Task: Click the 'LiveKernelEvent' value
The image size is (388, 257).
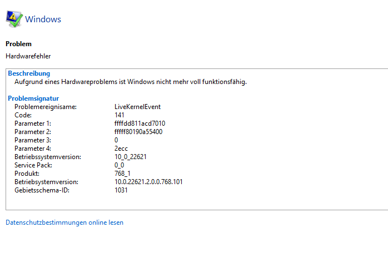Action: [138, 107]
